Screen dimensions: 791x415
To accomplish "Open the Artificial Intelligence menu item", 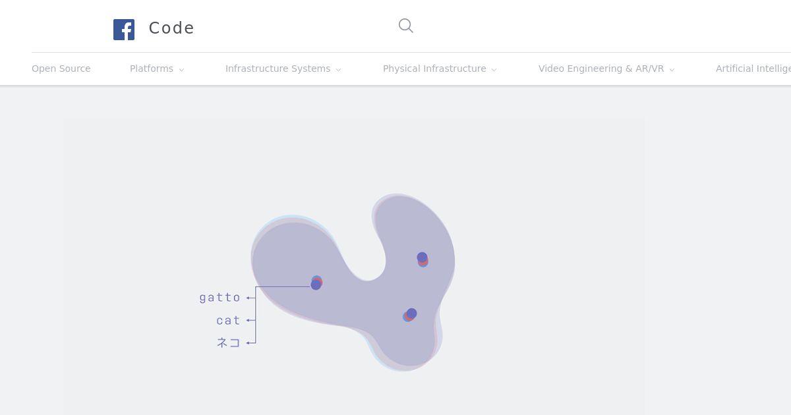I will 753,69.
